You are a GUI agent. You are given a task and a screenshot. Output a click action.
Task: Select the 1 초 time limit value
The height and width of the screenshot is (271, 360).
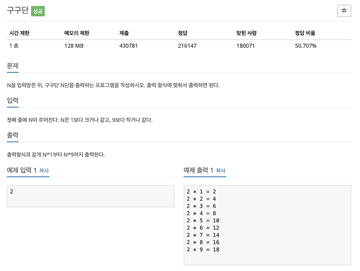coord(13,45)
